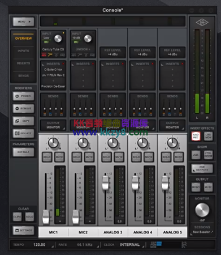Open the UNISON slot on MIC2
Image resolution: width=221 pixels, height=255 pixels.
(83, 49)
